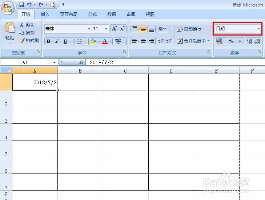Activate the 格式刷 format painter
265x200 pixels.
click(29, 41)
